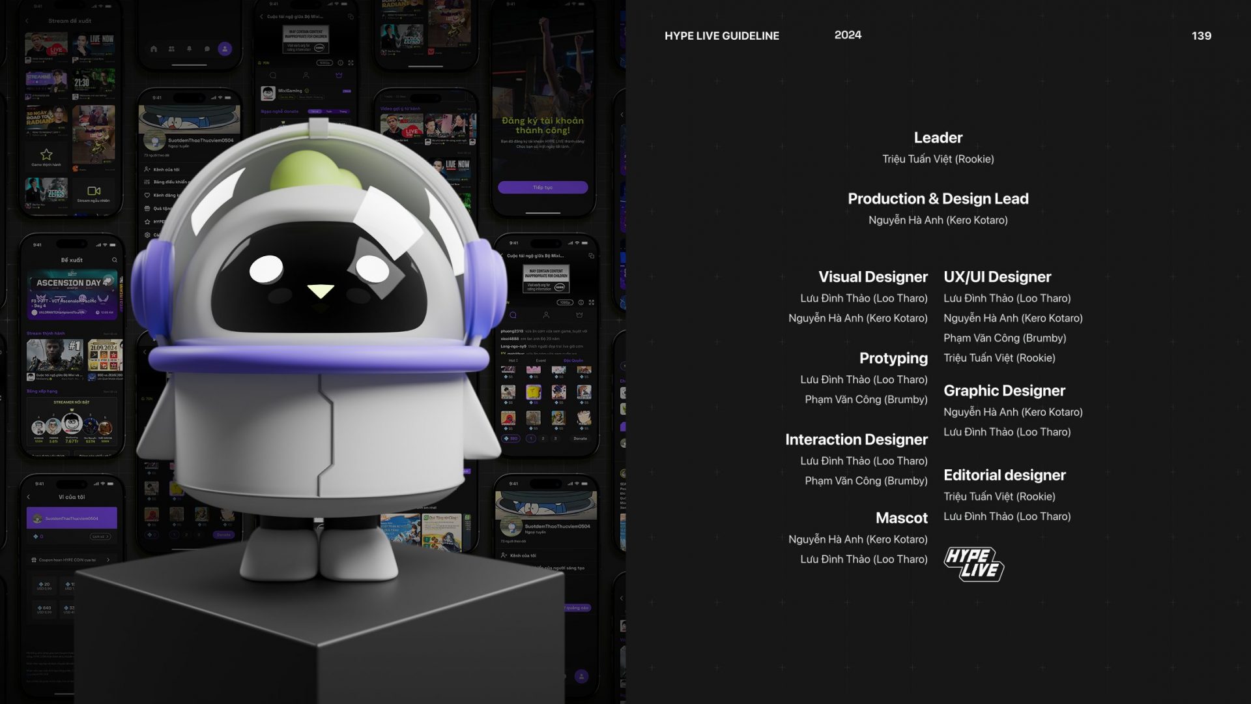Tap the back arrow beside Stream đề xuất

click(27, 21)
